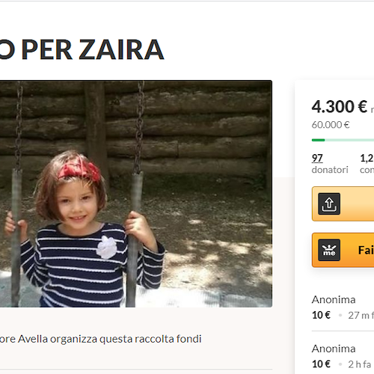
Task: Click the 1,2 share count statistic
Action: tap(367, 158)
